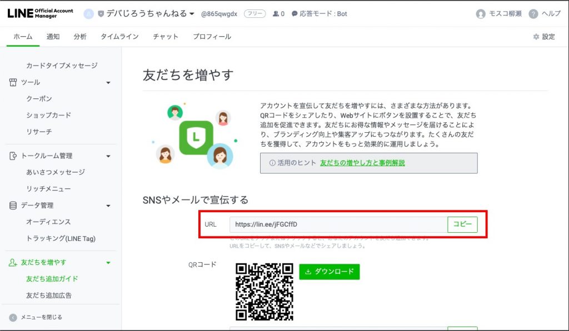Click the account avatar icon beside デバじろうちゃんねる
This screenshot has width=569, height=331.
pyautogui.click(x=88, y=14)
